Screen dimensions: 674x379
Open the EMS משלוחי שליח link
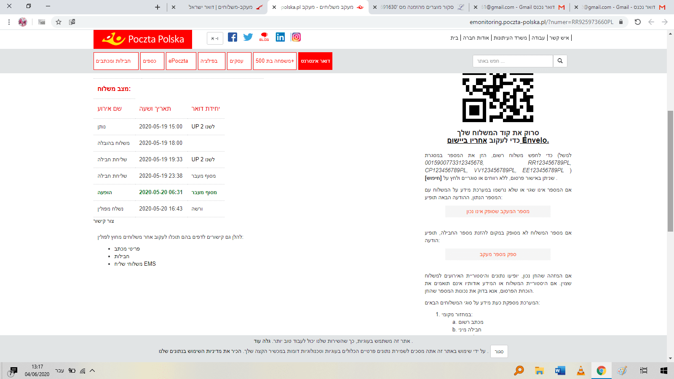tap(135, 264)
